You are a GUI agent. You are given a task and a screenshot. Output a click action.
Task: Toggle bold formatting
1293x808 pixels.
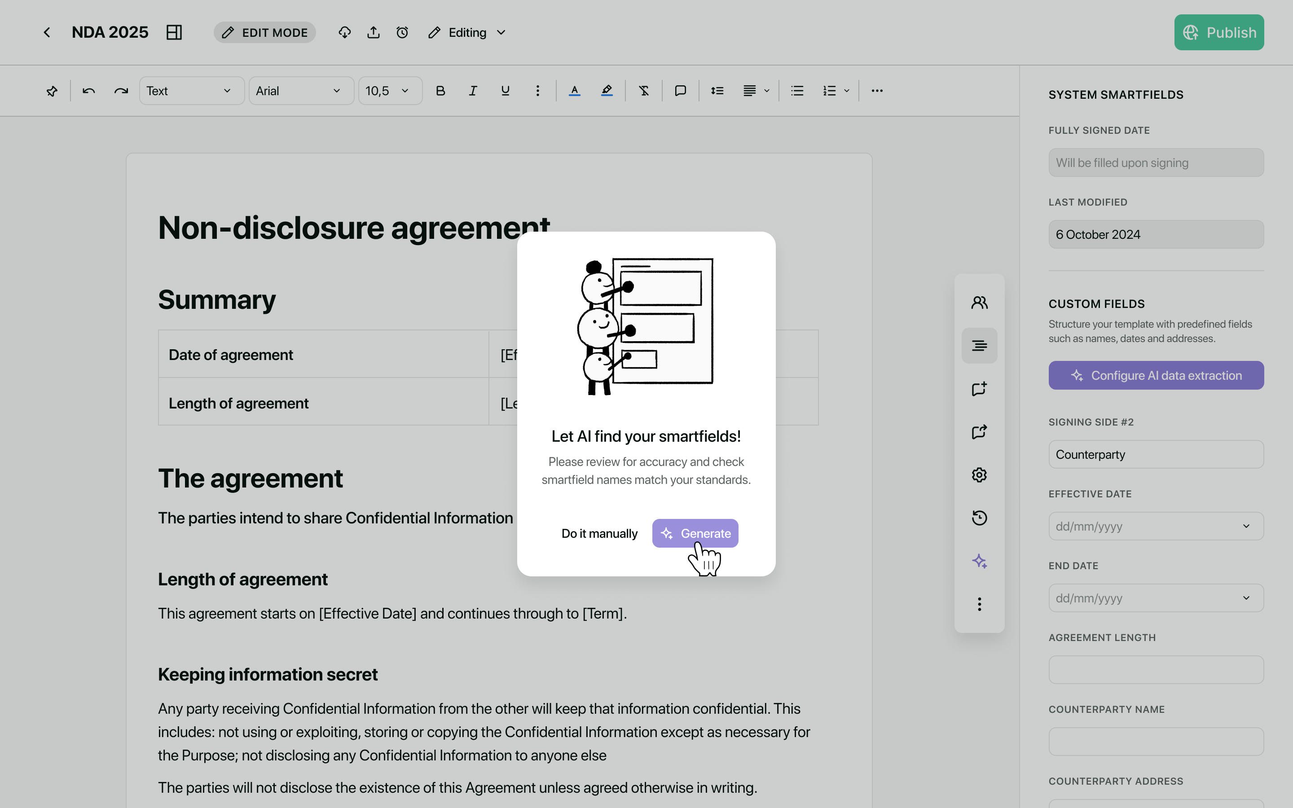(440, 92)
